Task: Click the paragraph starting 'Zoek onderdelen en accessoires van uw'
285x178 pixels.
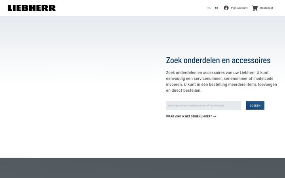Action: point(221,81)
